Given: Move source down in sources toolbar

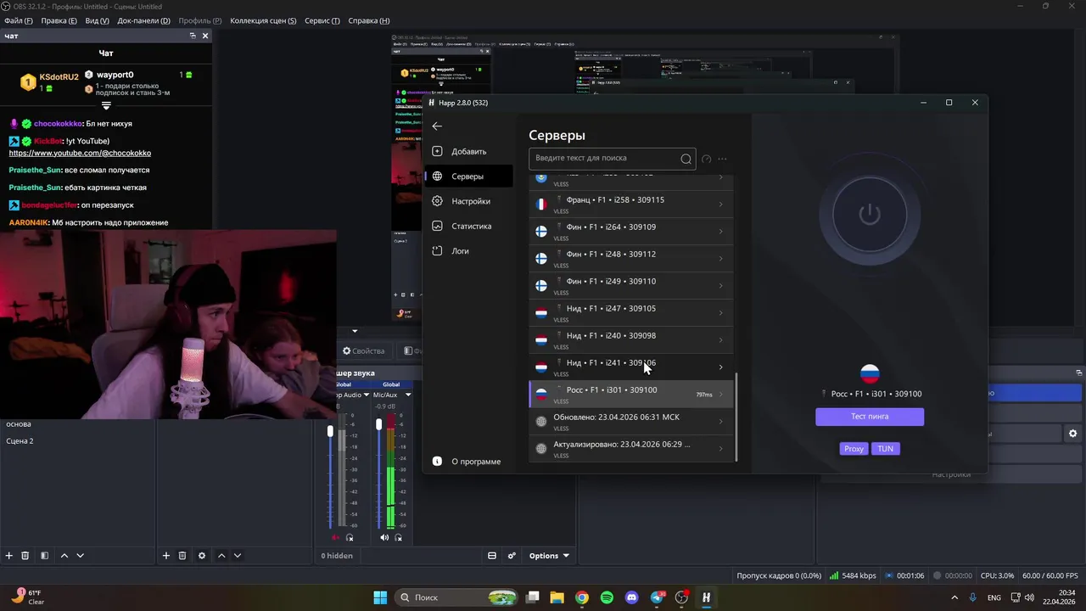Looking at the screenshot, I should [238, 556].
